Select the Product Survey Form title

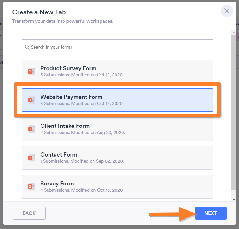tap(68, 68)
